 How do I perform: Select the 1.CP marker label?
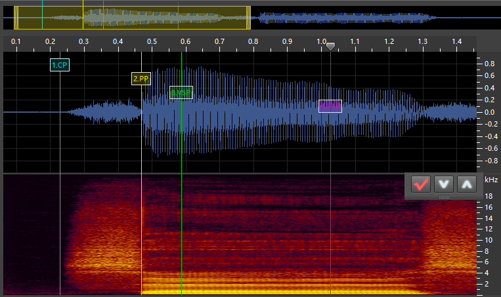60,65
